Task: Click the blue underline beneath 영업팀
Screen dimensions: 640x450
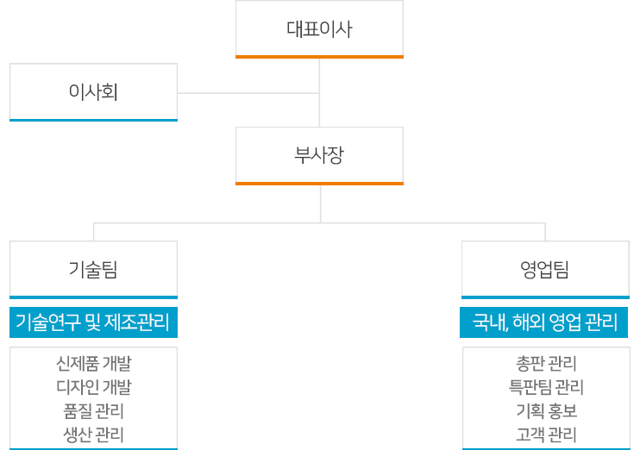Action: coord(545,297)
